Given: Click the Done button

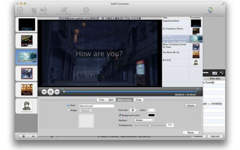Looking at the screenshot, I should pyautogui.click(x=191, y=132).
